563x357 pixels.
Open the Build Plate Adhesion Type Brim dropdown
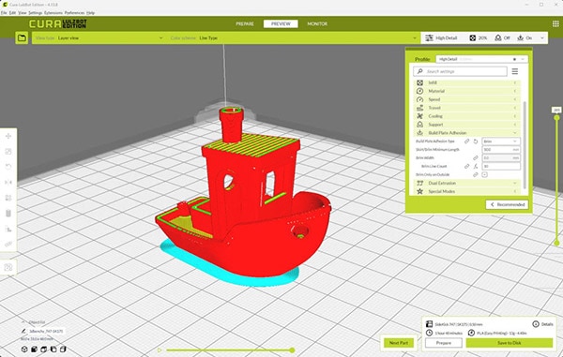500,141
